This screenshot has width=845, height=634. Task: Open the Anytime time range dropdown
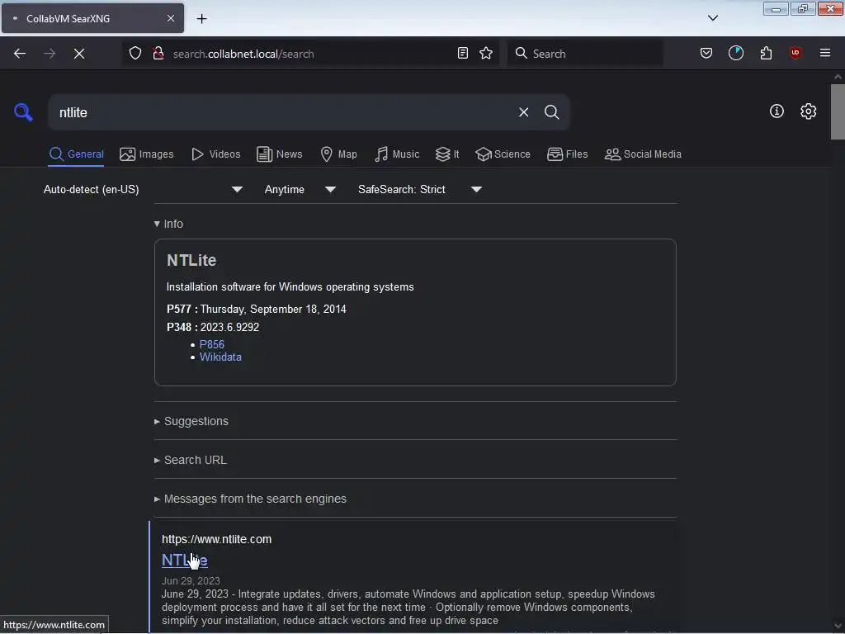[300, 189]
